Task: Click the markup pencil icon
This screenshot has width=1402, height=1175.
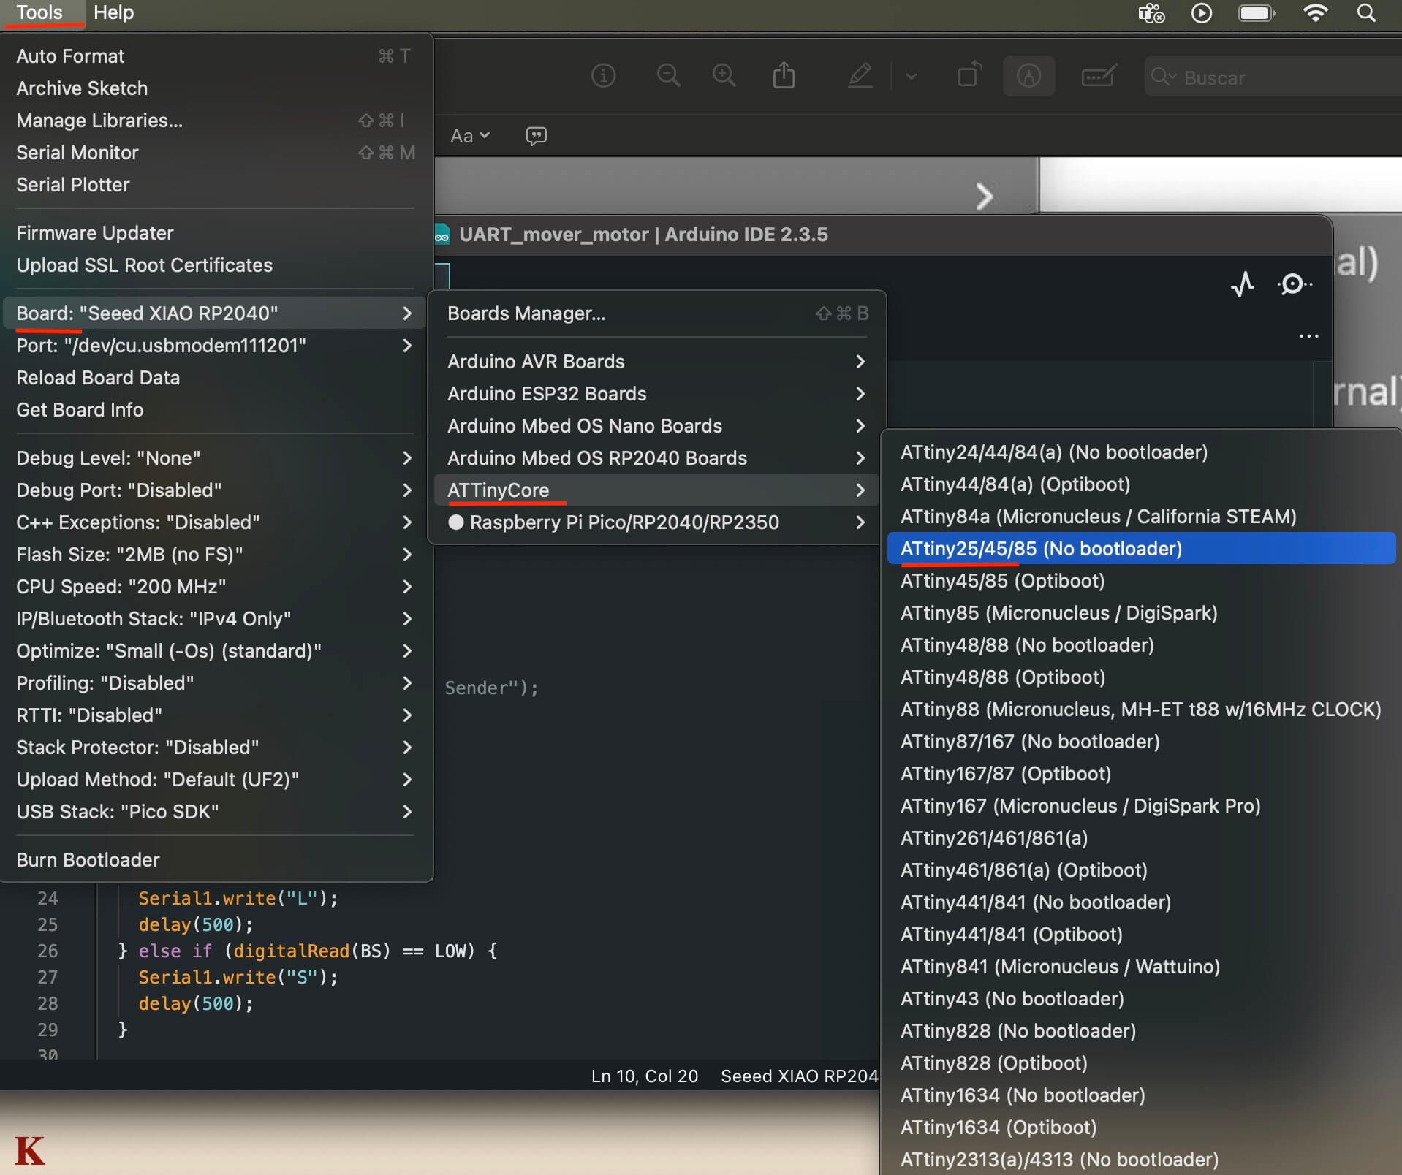Action: (x=860, y=75)
